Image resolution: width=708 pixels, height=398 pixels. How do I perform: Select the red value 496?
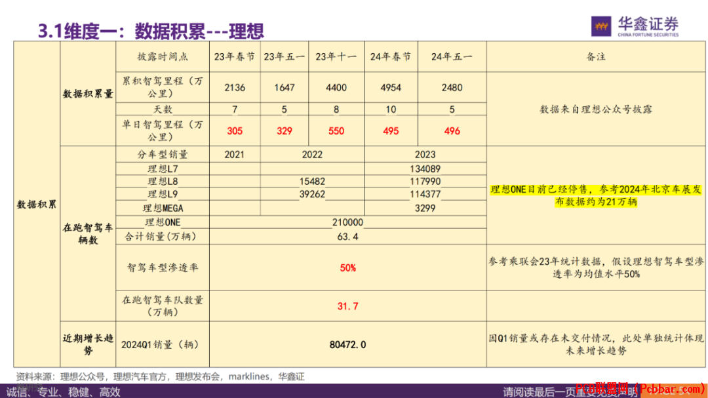pyautogui.click(x=452, y=131)
